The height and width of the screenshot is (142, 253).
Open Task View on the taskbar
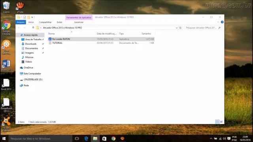77,138
